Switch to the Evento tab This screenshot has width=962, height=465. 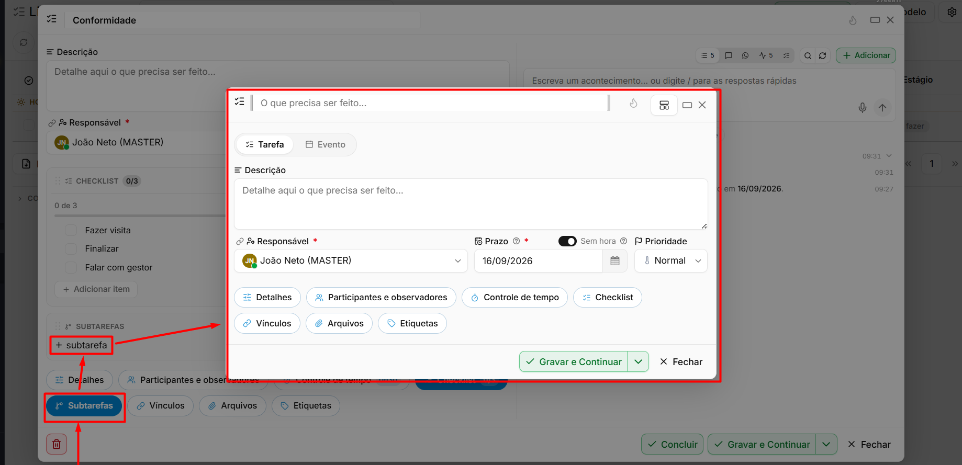tap(326, 144)
